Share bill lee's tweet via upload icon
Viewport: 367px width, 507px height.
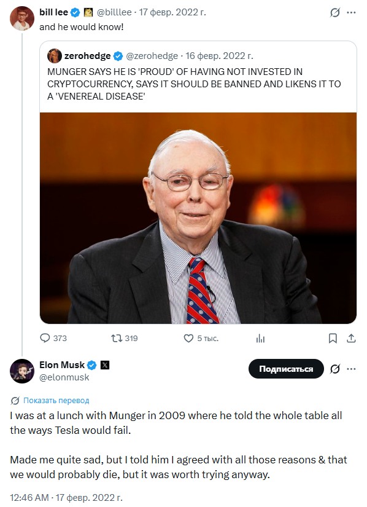[x=351, y=338]
